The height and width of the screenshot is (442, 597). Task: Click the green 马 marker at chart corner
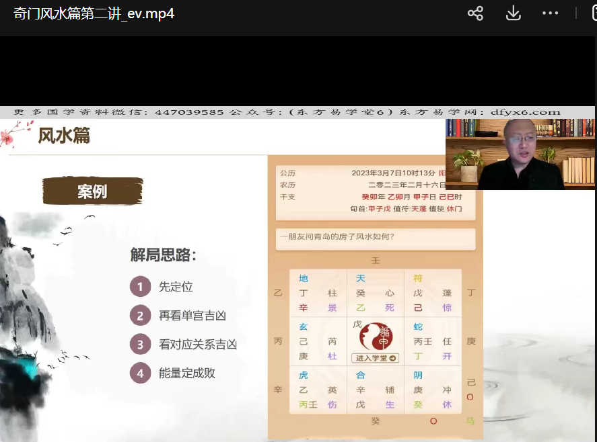[x=470, y=421]
